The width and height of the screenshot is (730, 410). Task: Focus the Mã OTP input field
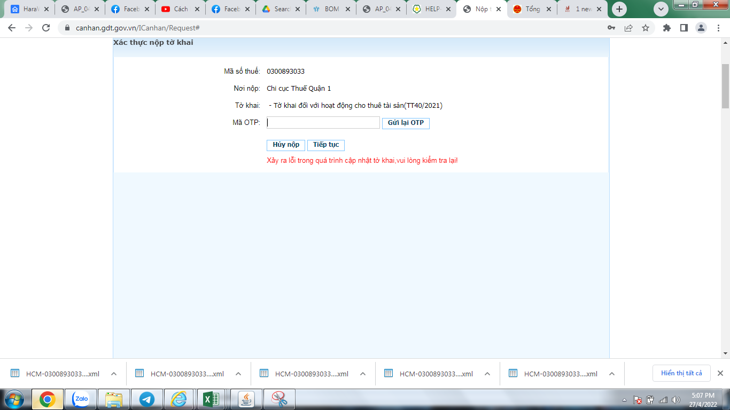click(x=323, y=123)
